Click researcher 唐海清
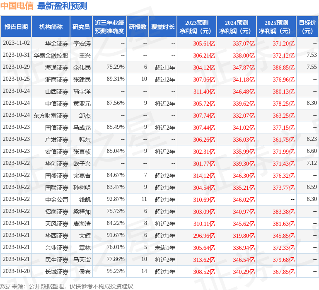Viewport: 319px width, 290px height. (x=82, y=224)
